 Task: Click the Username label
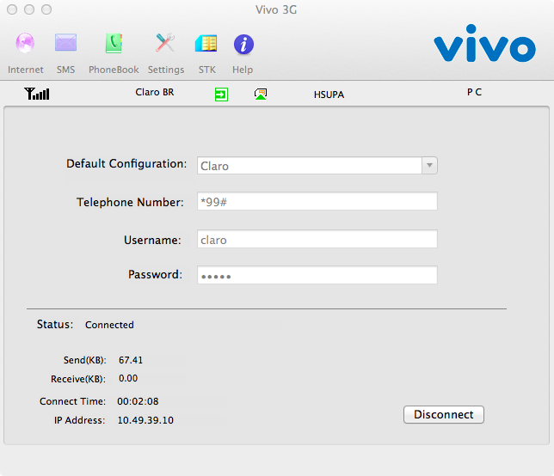click(152, 240)
